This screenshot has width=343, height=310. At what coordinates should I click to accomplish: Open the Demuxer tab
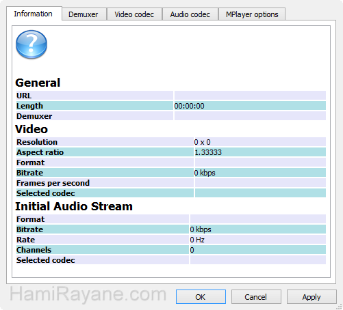pos(84,14)
